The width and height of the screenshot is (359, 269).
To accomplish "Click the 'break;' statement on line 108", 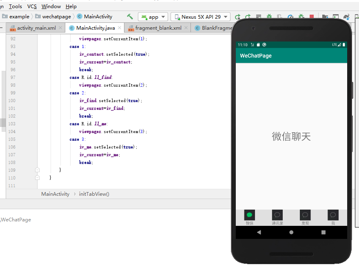I will click(86, 162).
